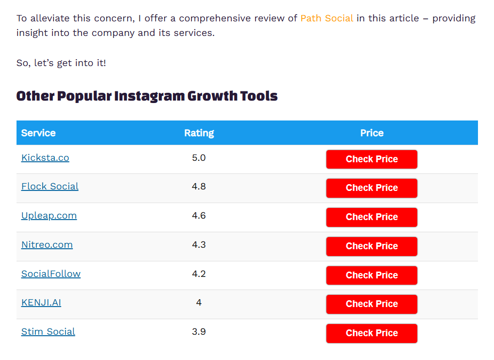Open the Path Social link
The image size is (494, 360).
tap(326, 18)
